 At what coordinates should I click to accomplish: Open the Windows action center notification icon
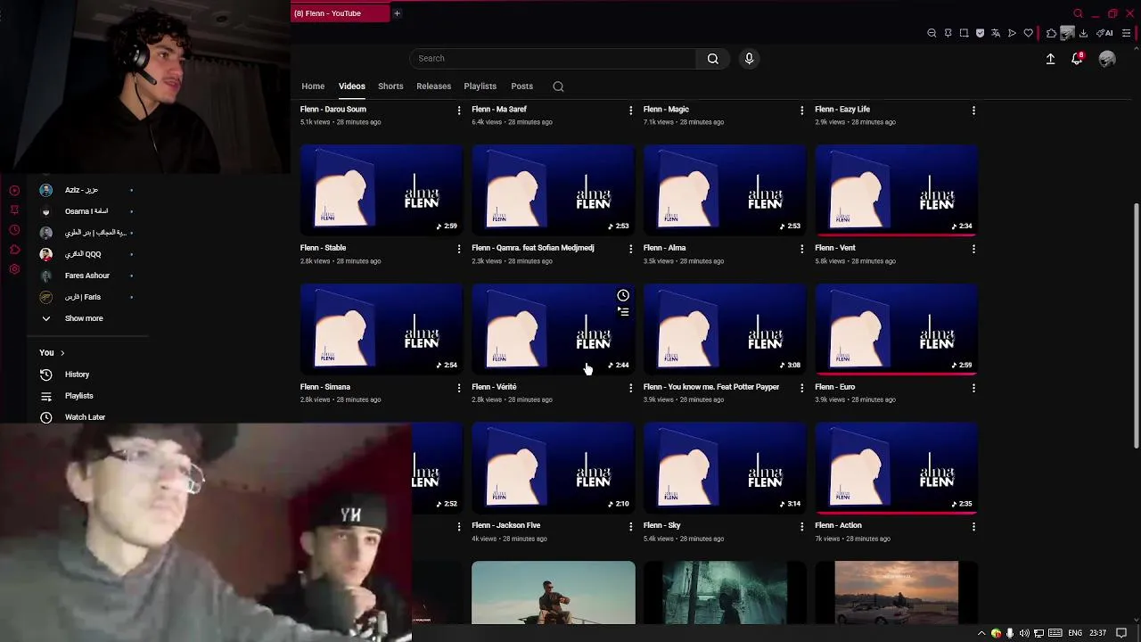click(1122, 633)
